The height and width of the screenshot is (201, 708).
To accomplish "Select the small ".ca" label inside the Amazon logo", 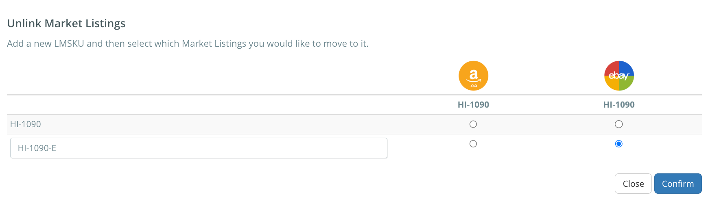I will click(x=474, y=86).
